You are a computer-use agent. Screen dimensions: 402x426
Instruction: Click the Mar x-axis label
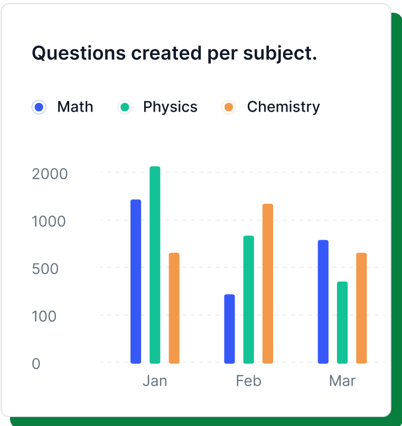(342, 381)
